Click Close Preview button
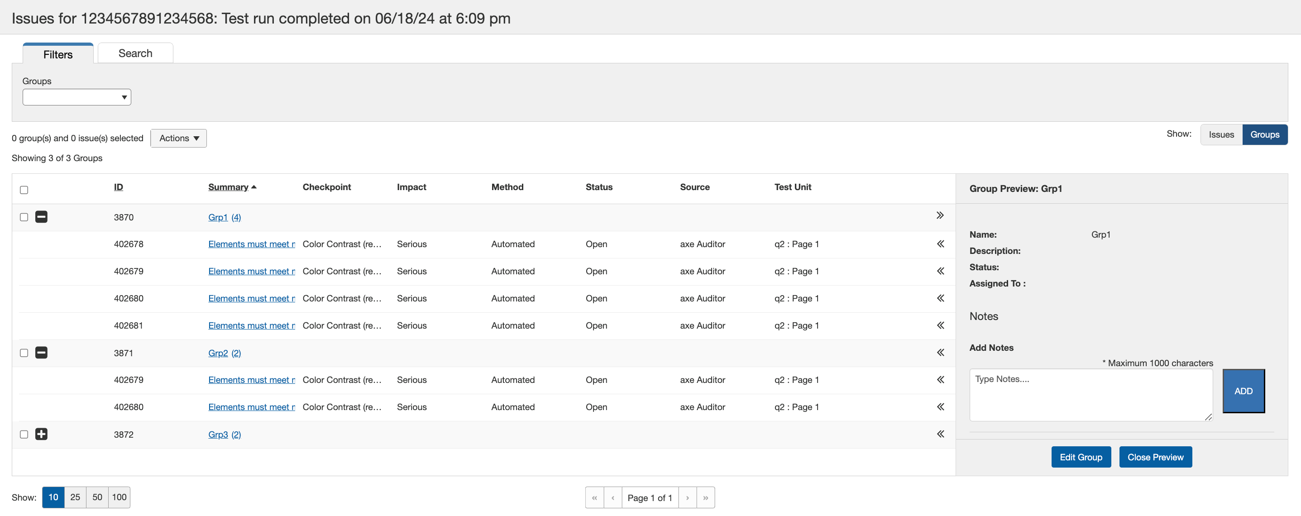Image resolution: width=1301 pixels, height=516 pixels. (1155, 457)
